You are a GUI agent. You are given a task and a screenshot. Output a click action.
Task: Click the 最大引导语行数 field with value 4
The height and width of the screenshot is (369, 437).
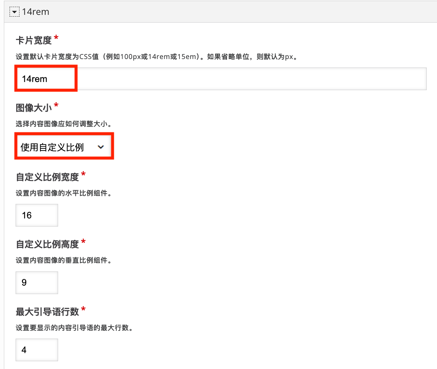(36, 350)
